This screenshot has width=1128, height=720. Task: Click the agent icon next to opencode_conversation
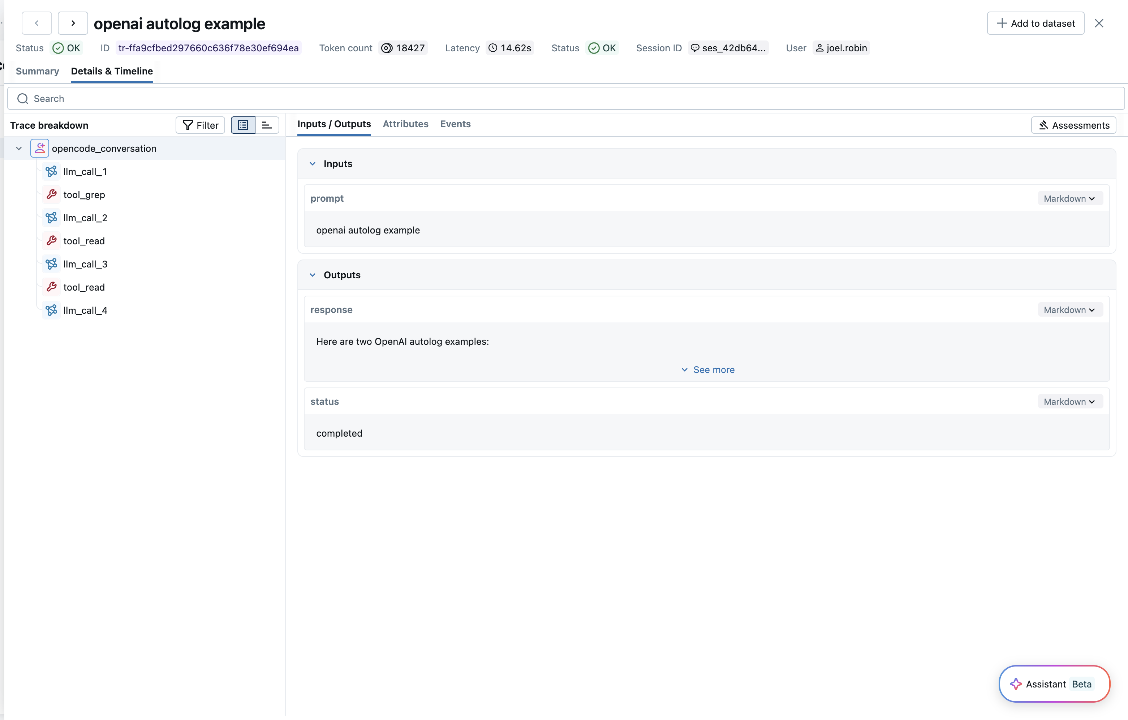pos(40,148)
